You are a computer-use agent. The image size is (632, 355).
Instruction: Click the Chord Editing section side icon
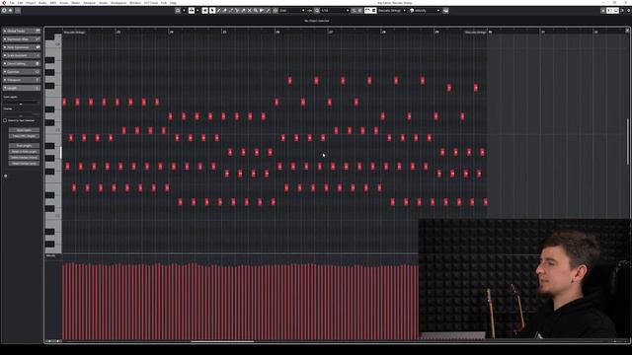[x=38, y=63]
